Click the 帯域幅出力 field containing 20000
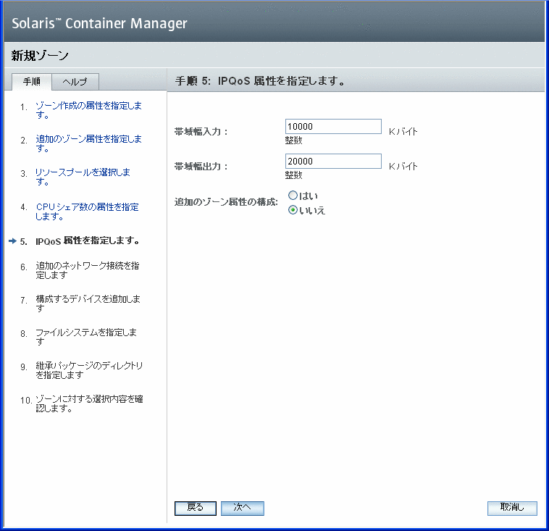Image resolution: width=549 pixels, height=531 pixels. click(333, 161)
